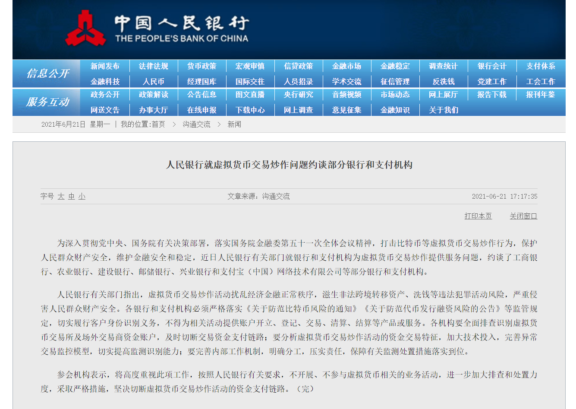Open 在线申报 page

click(x=201, y=110)
